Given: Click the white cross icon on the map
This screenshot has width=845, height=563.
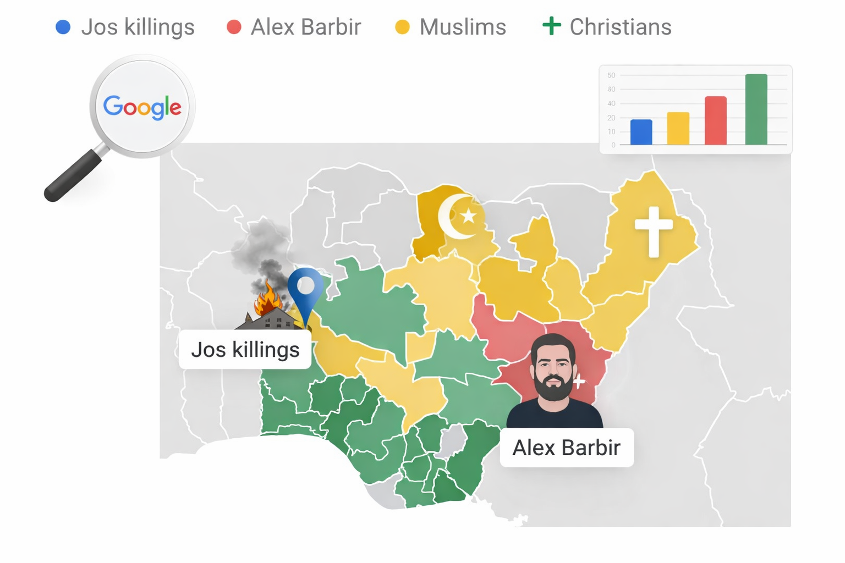Looking at the screenshot, I should [x=654, y=231].
